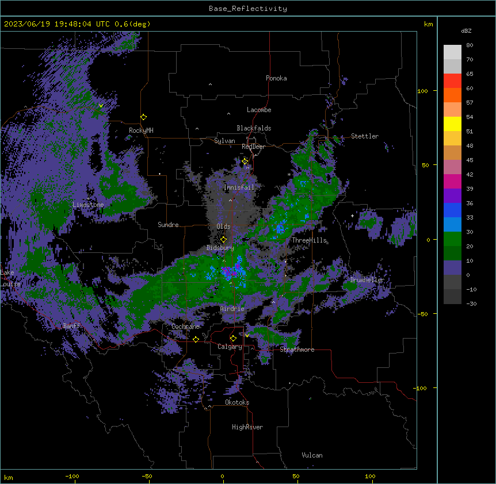Image resolution: width=496 pixels, height=484 pixels.
Task: Select the yellow diamond marker below RedDeer
Action: pyautogui.click(x=245, y=162)
